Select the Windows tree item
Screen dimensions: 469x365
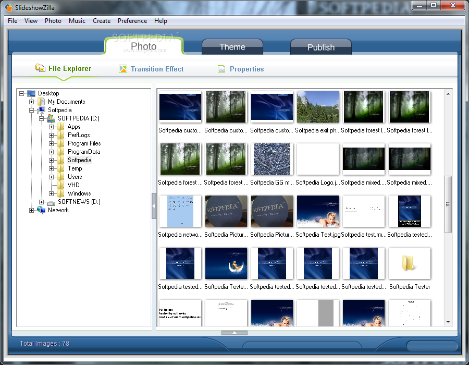pyautogui.click(x=79, y=193)
